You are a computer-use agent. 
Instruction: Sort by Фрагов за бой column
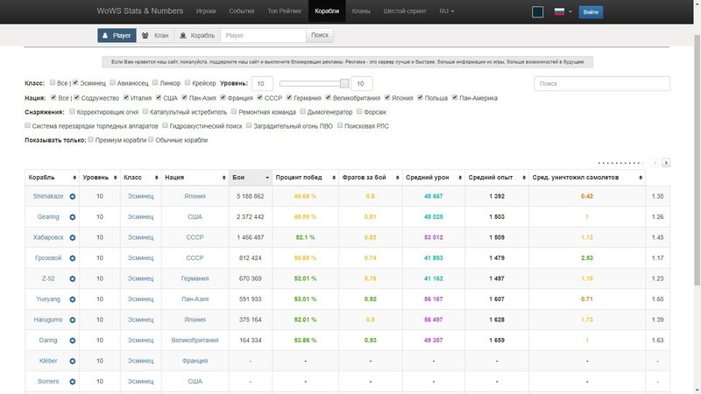(370, 178)
